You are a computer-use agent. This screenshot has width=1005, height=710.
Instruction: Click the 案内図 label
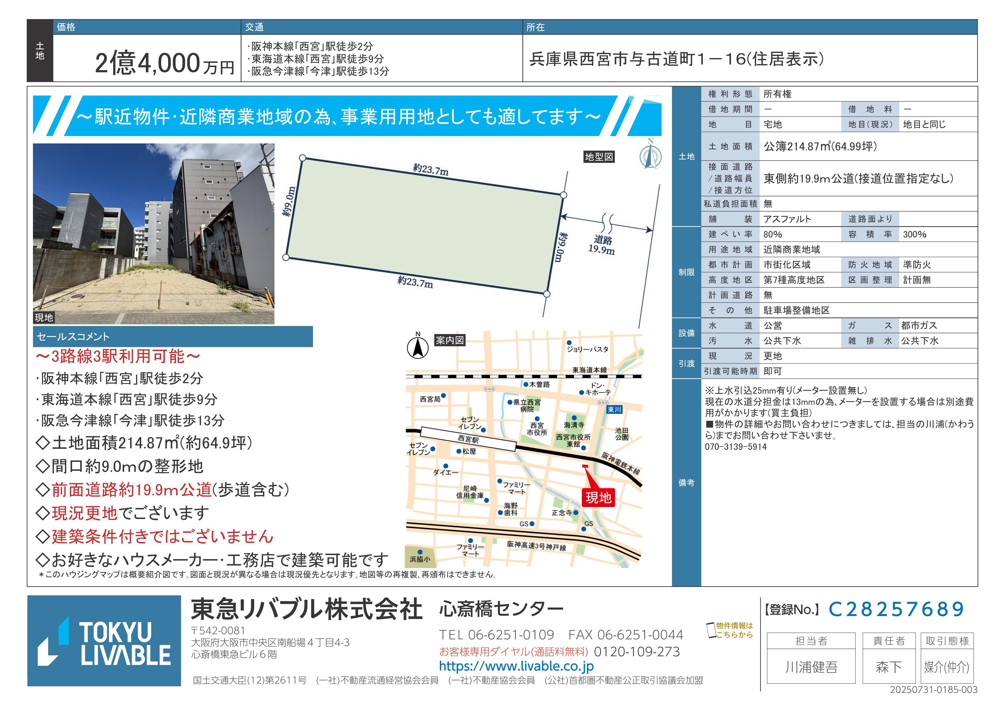tap(449, 340)
